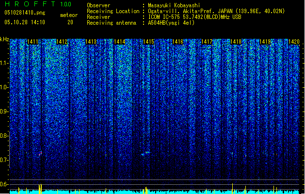Click the 0.7 kHz axis label

(x=4, y=160)
